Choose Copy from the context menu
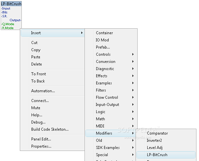 click(x=53, y=50)
